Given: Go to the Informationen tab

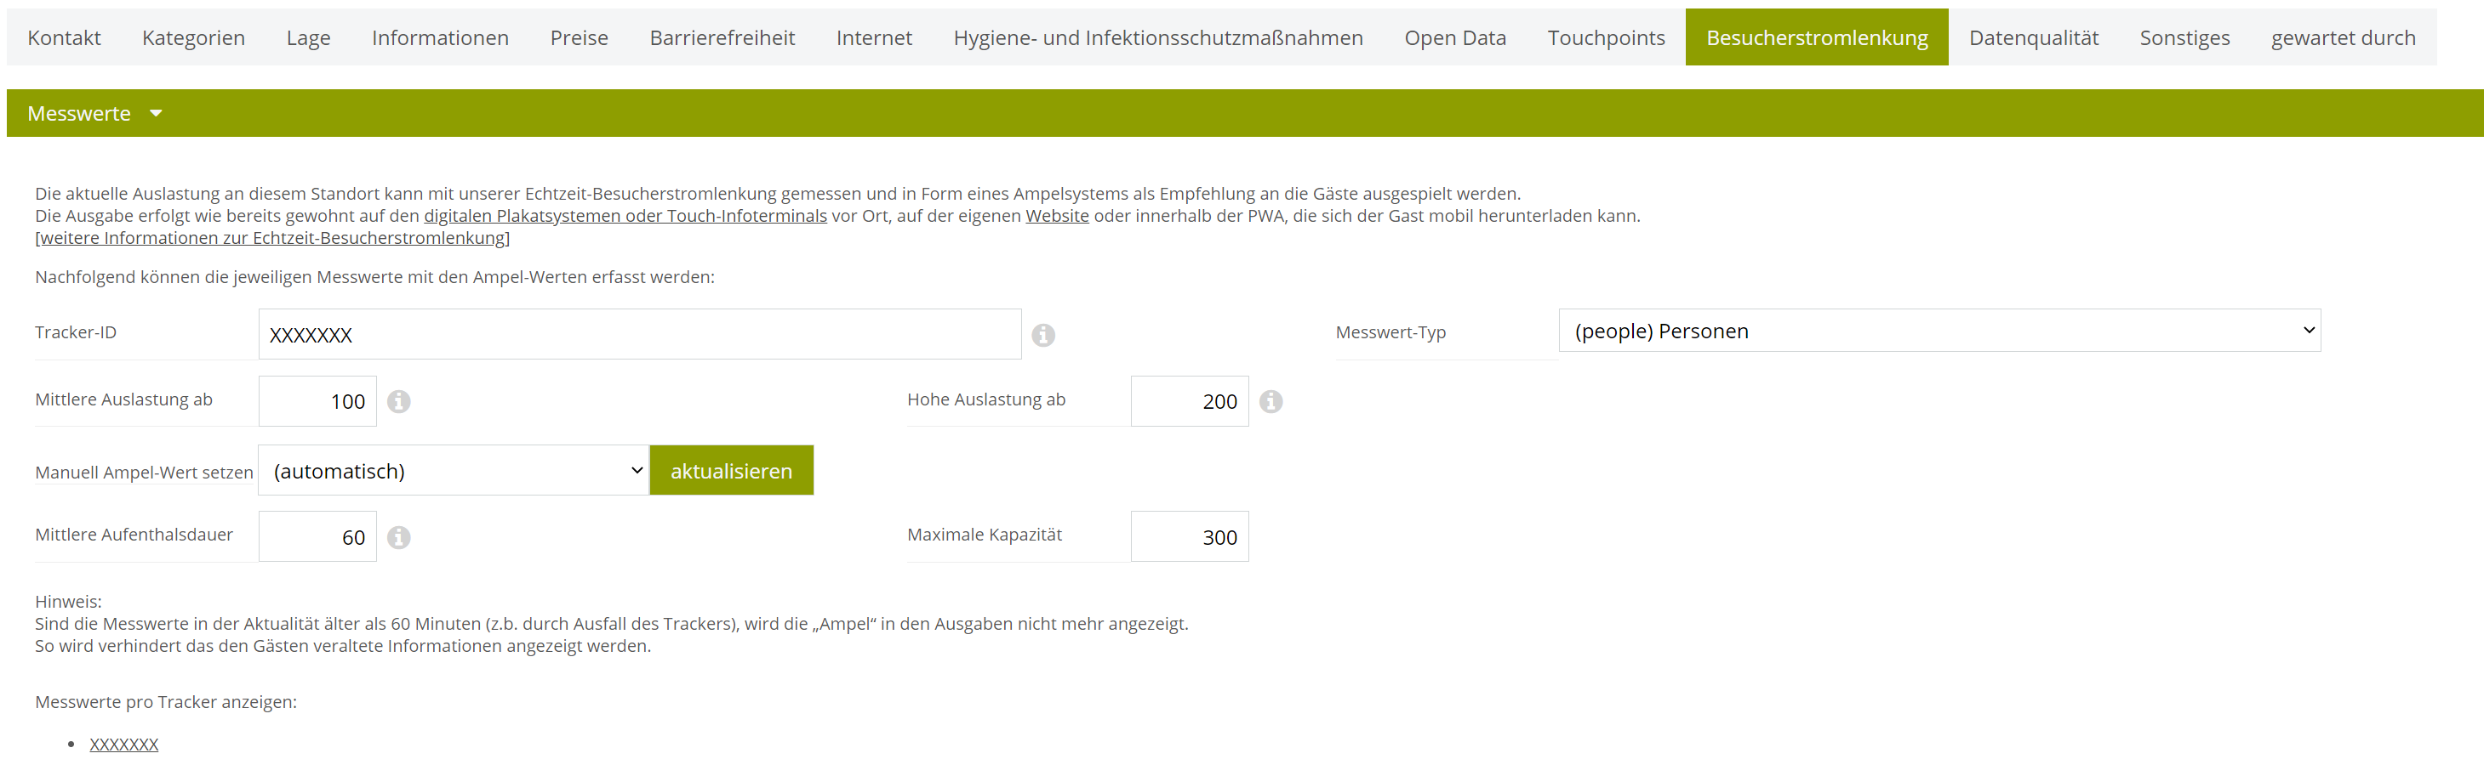Looking at the screenshot, I should coord(440,37).
